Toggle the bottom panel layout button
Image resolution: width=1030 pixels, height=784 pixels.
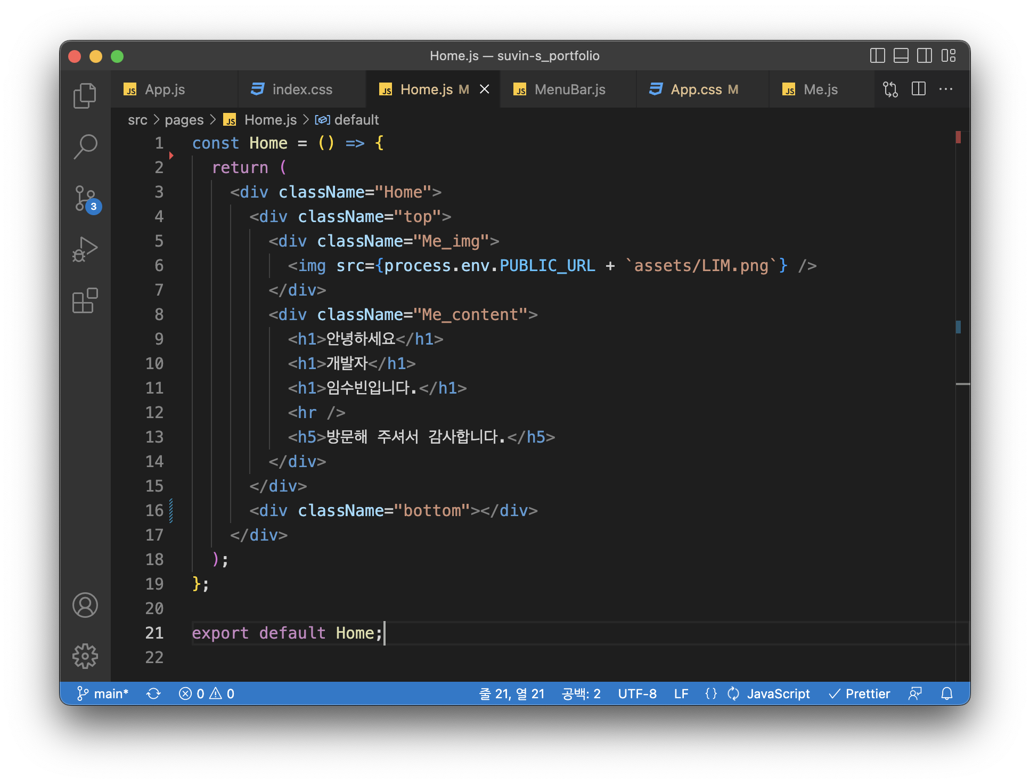[901, 56]
